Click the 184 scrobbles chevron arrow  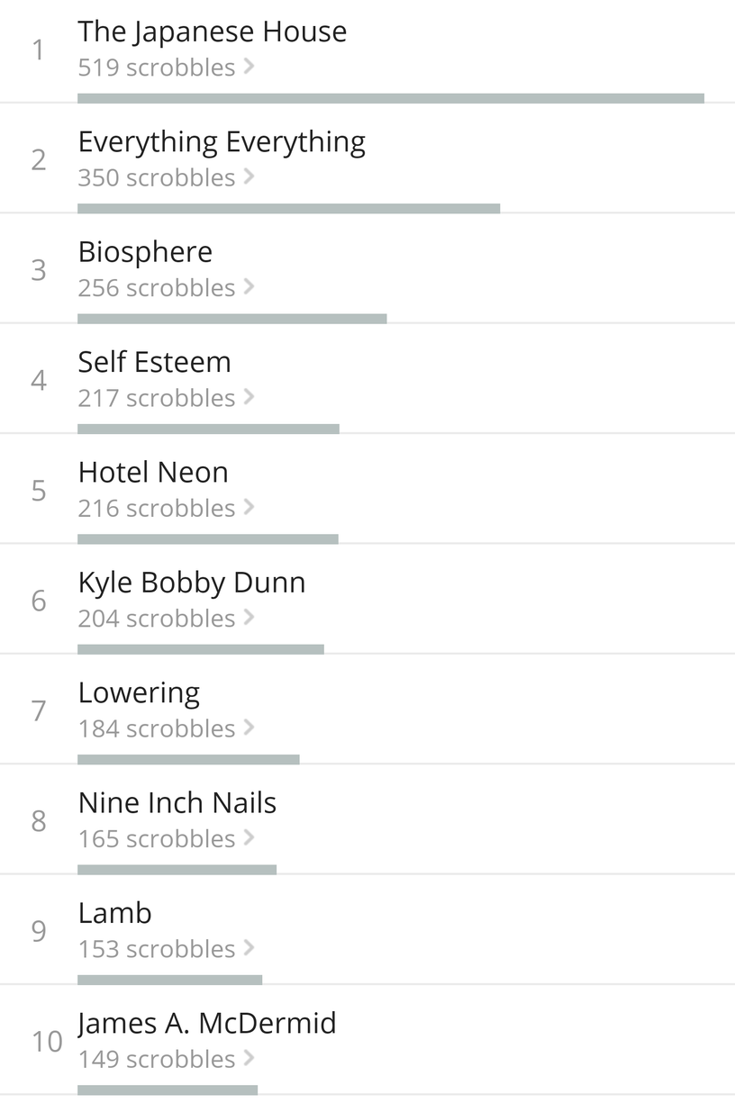[249, 728]
